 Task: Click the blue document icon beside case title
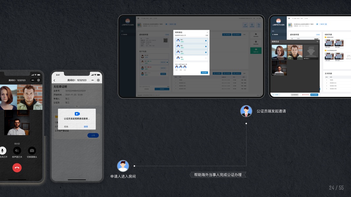click(317, 24)
